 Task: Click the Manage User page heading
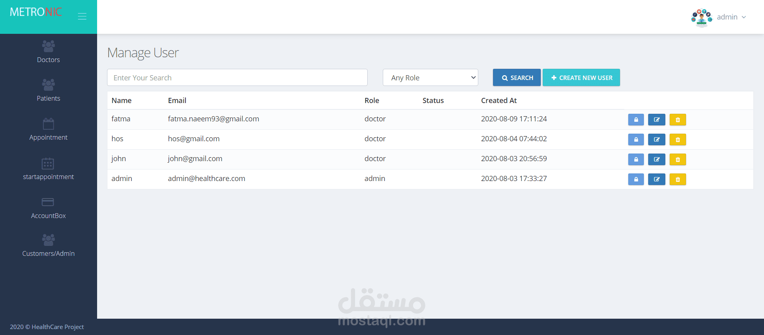click(143, 53)
